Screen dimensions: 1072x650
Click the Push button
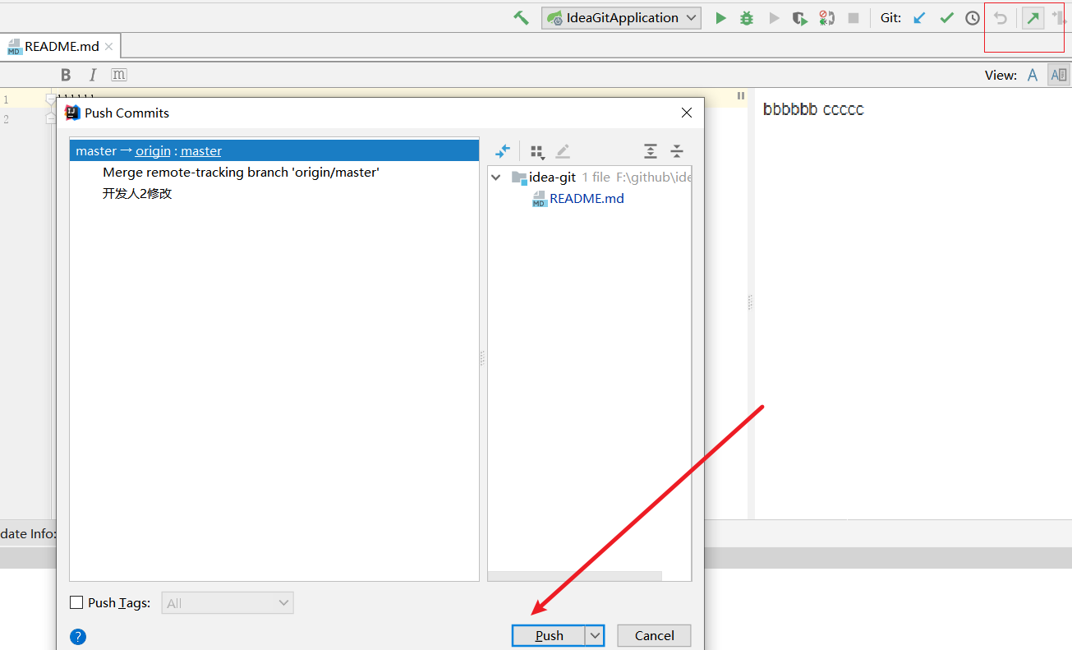pos(549,635)
